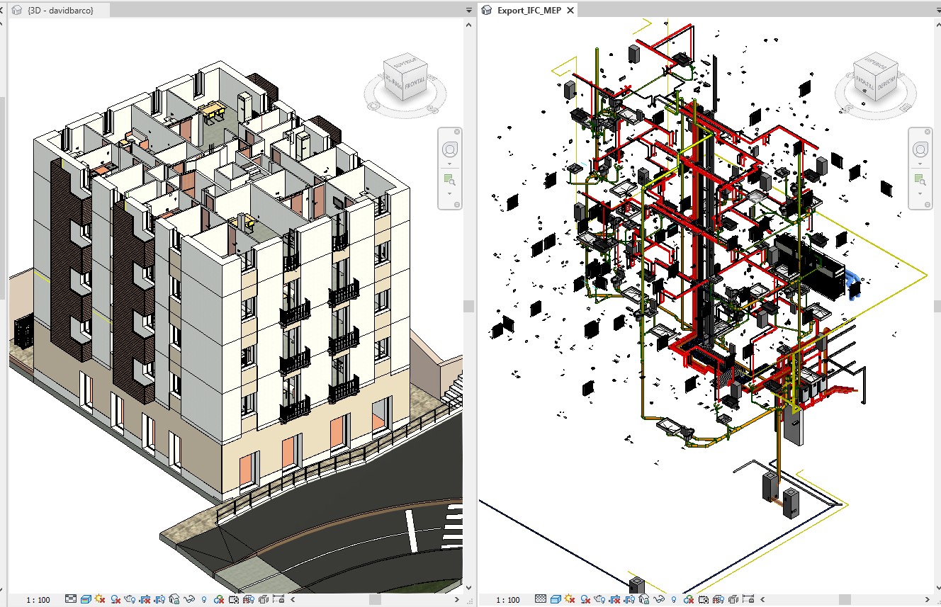Image resolution: width=941 pixels, height=607 pixels.
Task: Toggle Shadows in davidbarco view
Action: click(x=115, y=599)
